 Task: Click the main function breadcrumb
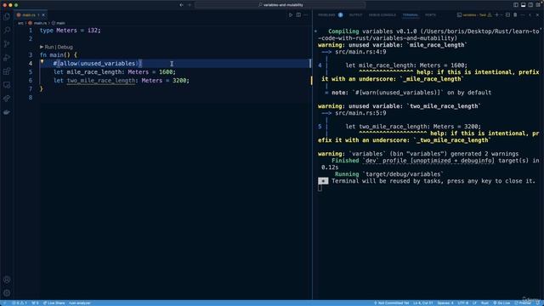pyautogui.click(x=59, y=23)
